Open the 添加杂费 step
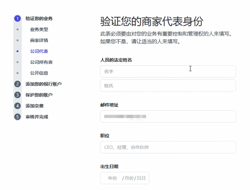 point(34,106)
